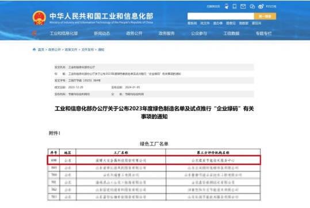Click the site search input field
Viewport: 310px width, 208px height.
221,16
